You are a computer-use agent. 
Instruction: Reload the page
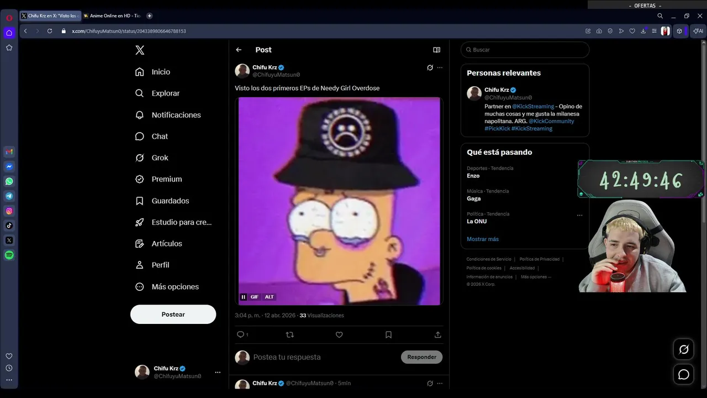click(x=50, y=31)
